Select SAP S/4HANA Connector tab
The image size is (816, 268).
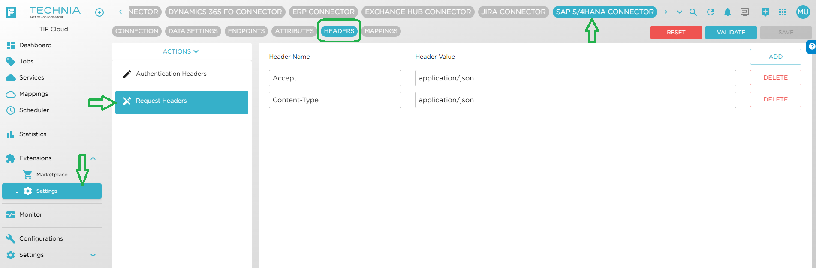pos(605,12)
